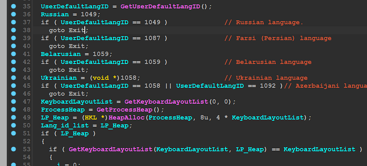Image resolution: width=367 pixels, height=166 pixels.
Task: Click the blue breakpoint dot on line 36
Action: pyautogui.click(x=13, y=14)
